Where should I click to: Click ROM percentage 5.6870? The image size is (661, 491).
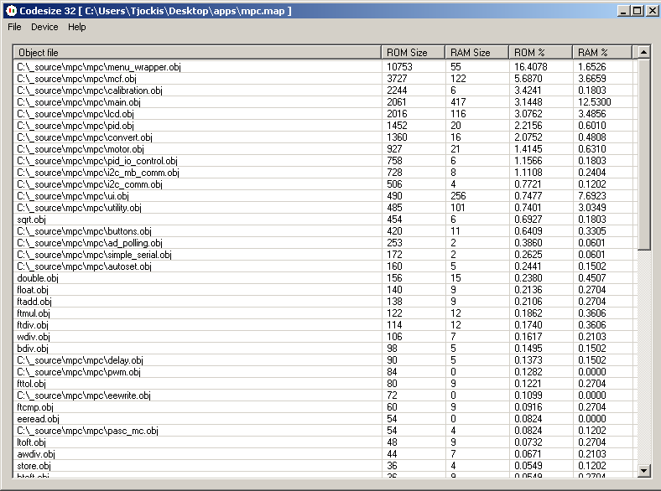click(528, 79)
